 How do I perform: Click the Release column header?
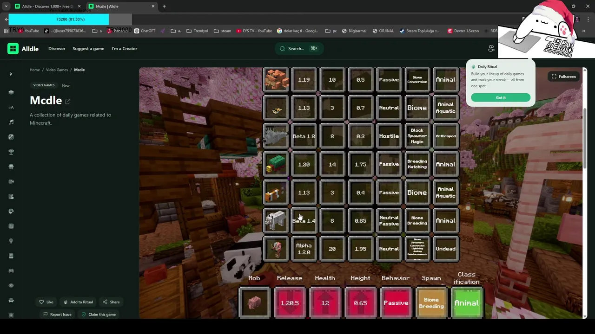290,278
